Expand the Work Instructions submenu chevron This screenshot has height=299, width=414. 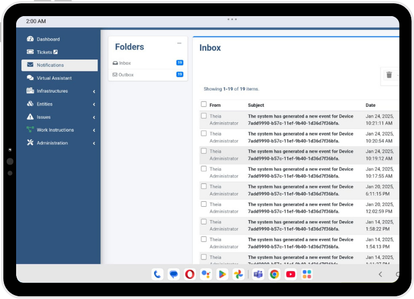click(x=94, y=130)
